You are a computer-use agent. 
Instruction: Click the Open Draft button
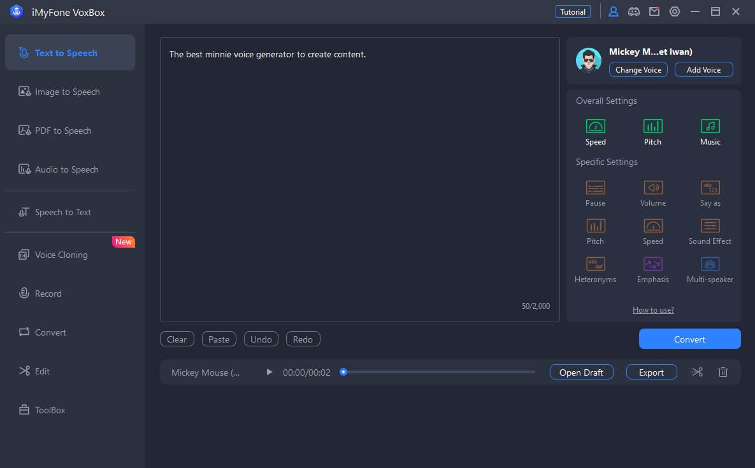(581, 372)
